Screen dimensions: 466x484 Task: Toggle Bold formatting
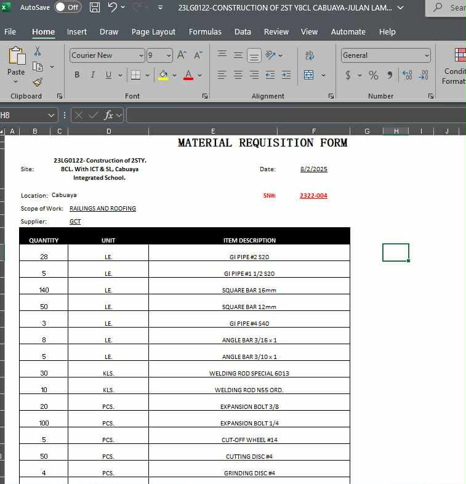point(77,75)
